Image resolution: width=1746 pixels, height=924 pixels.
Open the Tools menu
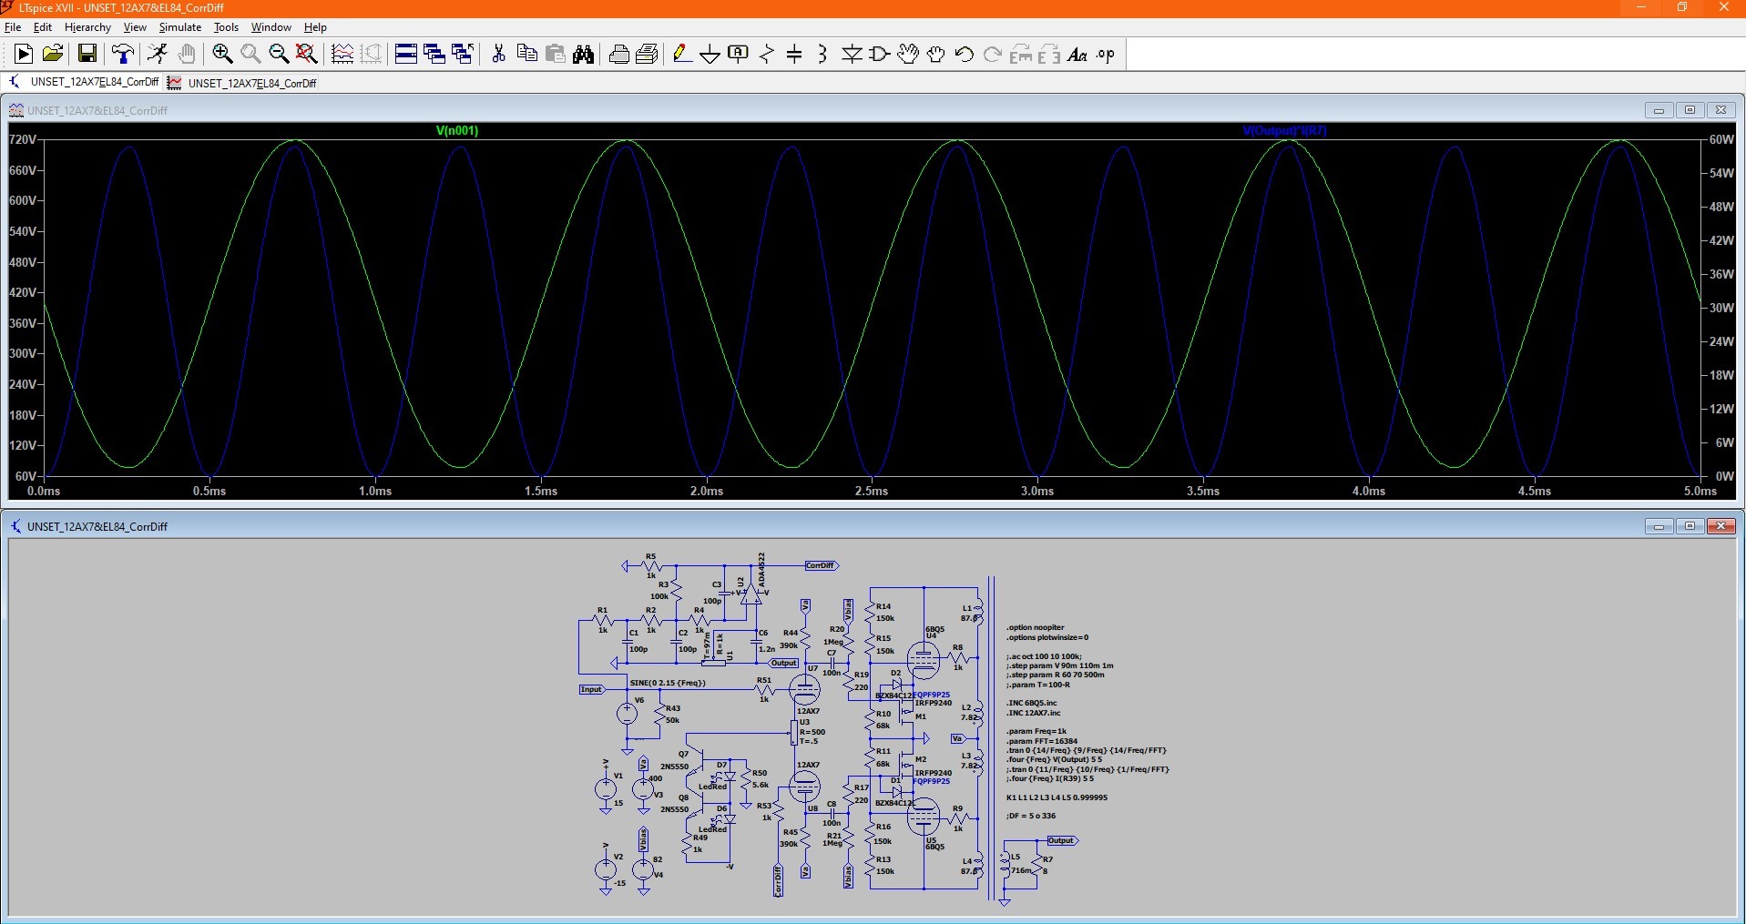226,27
